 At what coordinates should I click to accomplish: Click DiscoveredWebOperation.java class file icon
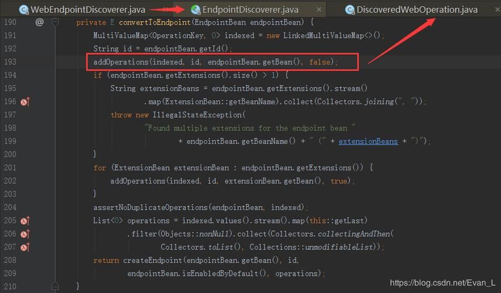point(349,10)
